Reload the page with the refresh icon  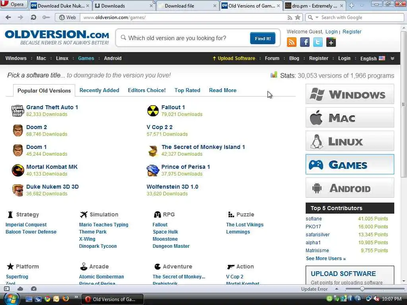(33, 17)
